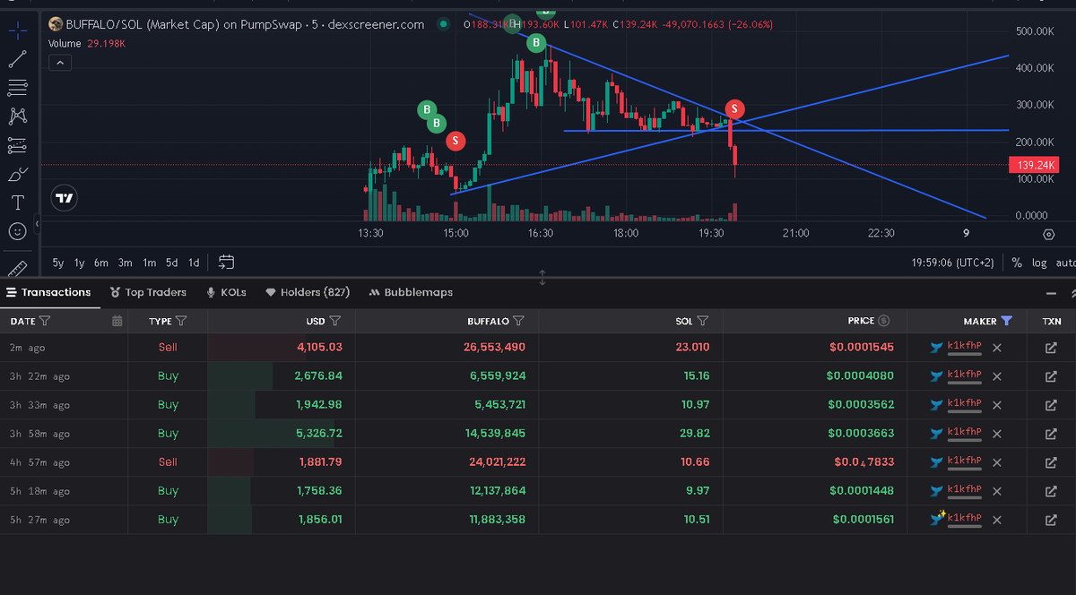This screenshot has height=595, width=1076.
Task: Click the BUFFALO/SOL chart title
Action: coord(245,24)
